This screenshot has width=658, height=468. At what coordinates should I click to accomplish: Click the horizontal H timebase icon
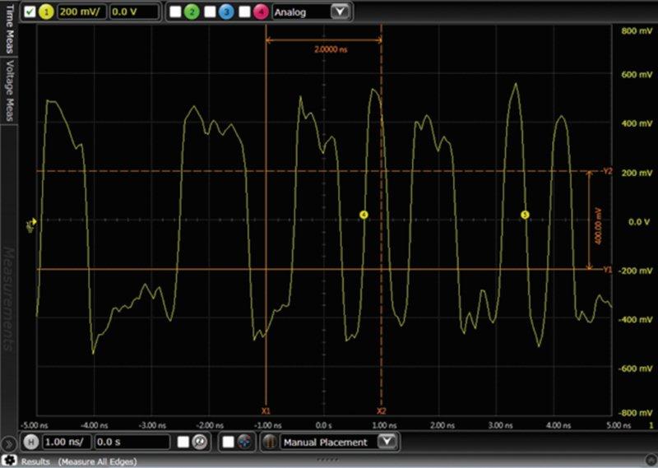point(30,442)
